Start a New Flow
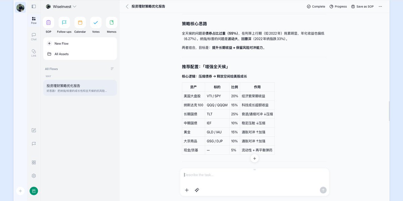Viewport: 403px width, 201px height. pyautogui.click(x=80, y=43)
